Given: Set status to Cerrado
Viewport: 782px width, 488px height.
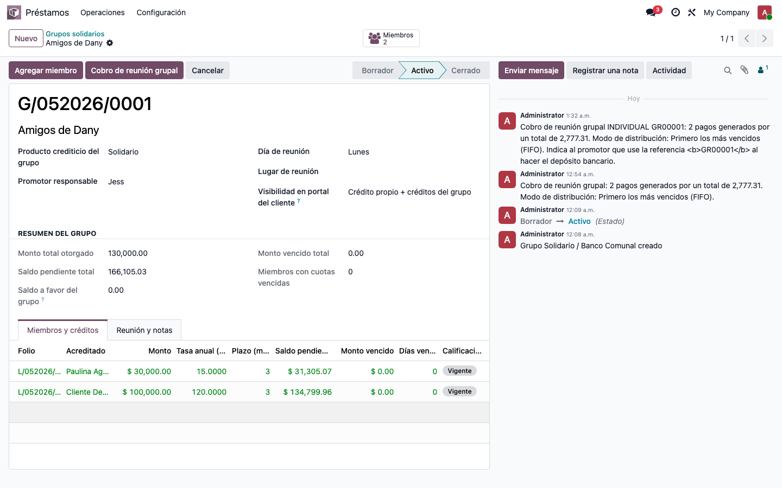Looking at the screenshot, I should click(466, 70).
